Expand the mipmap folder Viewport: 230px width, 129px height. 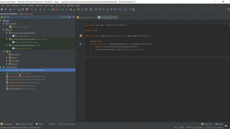click(x=7, y=61)
